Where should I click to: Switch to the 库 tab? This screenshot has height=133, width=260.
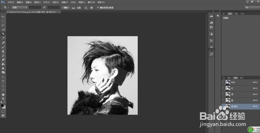224,14
